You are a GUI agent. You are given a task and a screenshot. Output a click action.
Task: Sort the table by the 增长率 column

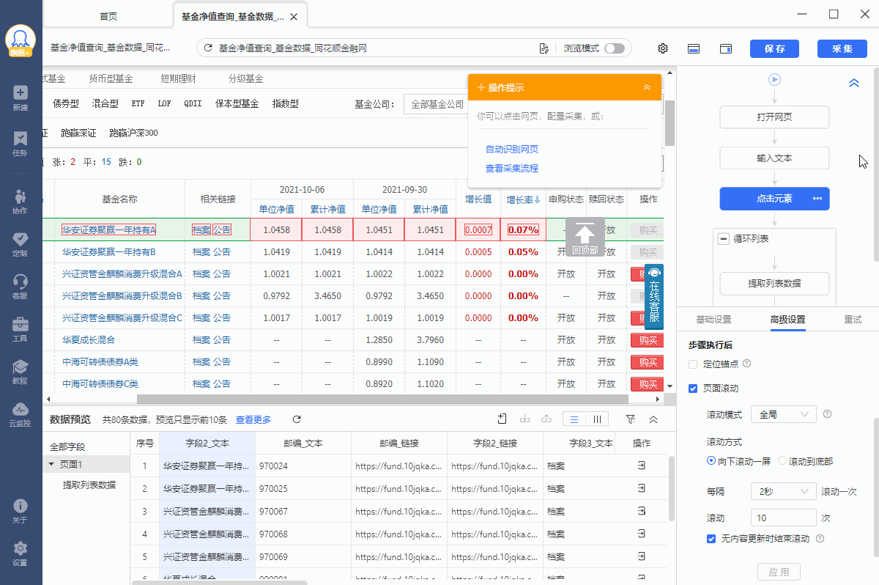point(523,199)
